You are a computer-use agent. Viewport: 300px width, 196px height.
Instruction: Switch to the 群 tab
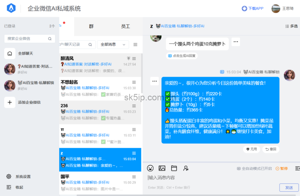91,26
